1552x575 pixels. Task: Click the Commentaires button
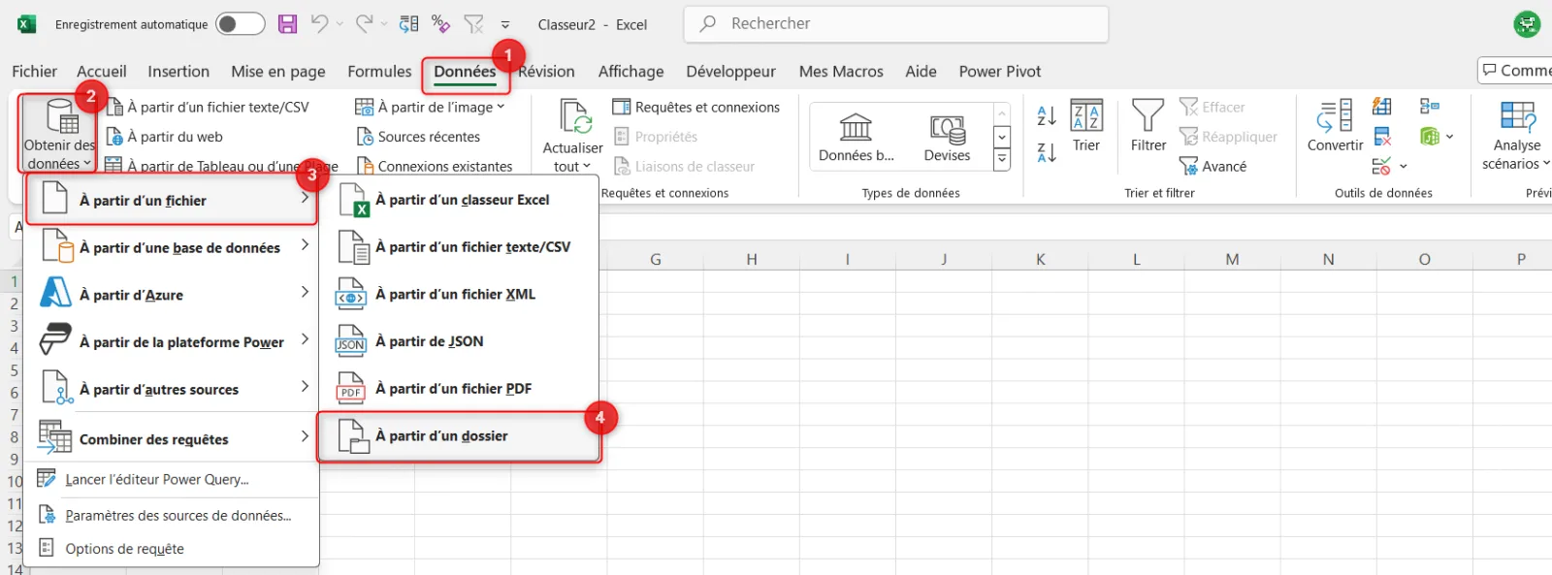[x=1516, y=71]
